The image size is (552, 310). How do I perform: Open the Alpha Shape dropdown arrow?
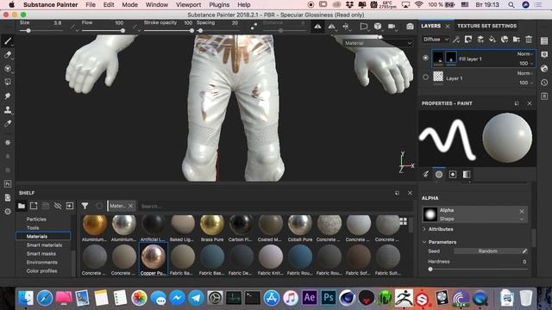coord(522,219)
